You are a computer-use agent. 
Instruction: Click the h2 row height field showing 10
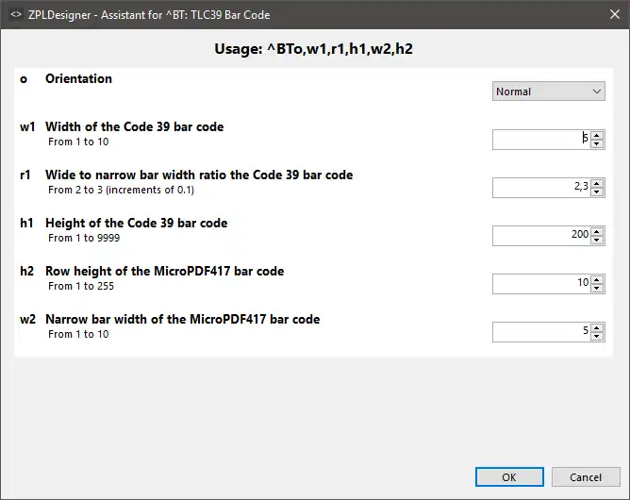(x=541, y=284)
